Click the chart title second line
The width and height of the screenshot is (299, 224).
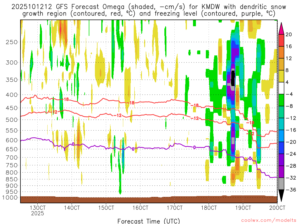pos(149,14)
